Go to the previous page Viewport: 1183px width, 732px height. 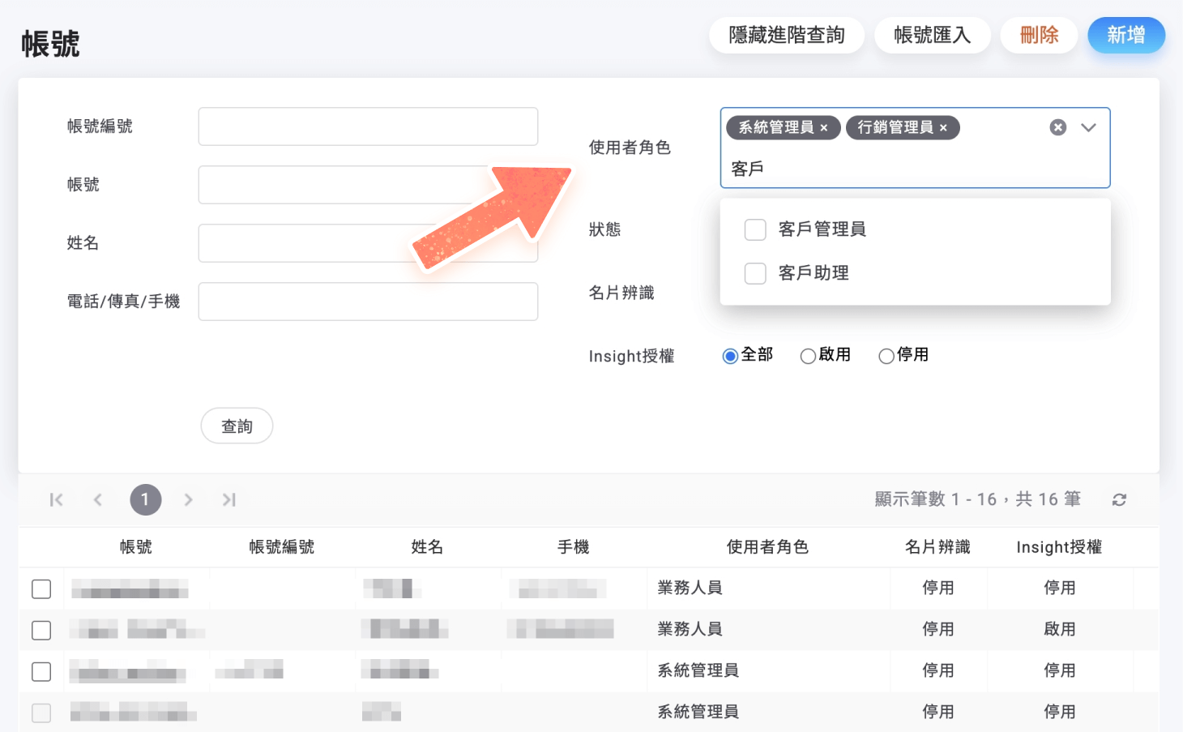(x=97, y=499)
